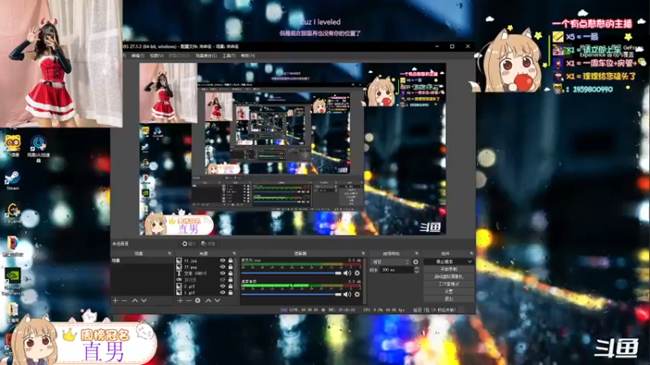Pop out the 场景 dock panel
Screen dimensions: 650x365
tap(170, 253)
